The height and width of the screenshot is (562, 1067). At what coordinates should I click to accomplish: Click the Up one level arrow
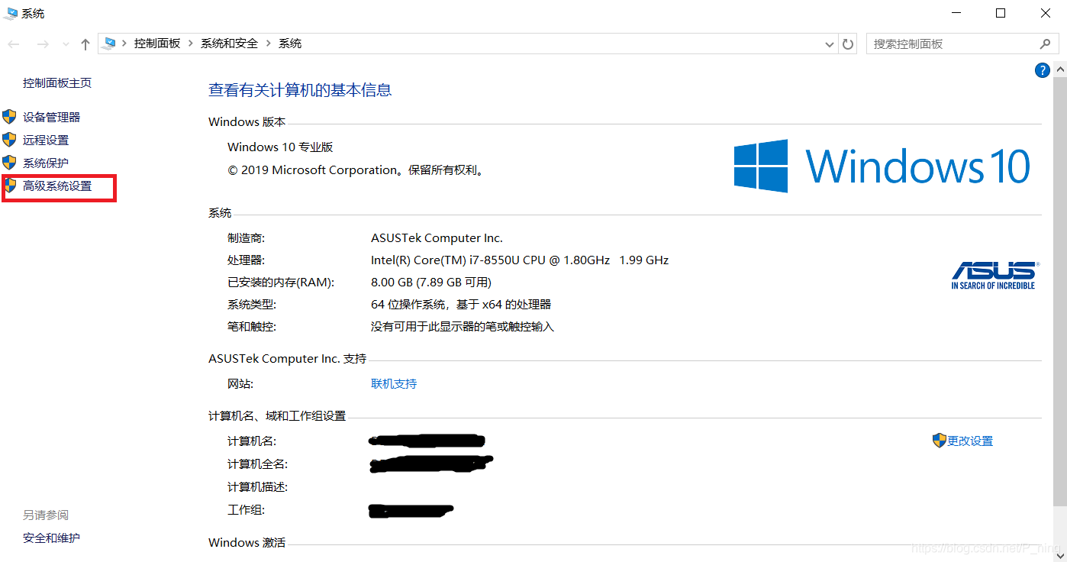pos(85,44)
